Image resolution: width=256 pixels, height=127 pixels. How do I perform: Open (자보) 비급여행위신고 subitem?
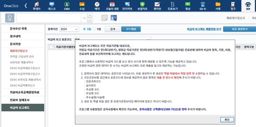22,85
